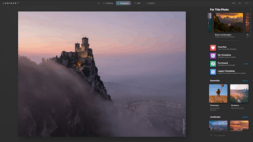Select the orange sunset Landscape thumbnail
The height and width of the screenshot is (142, 253).
239,126
